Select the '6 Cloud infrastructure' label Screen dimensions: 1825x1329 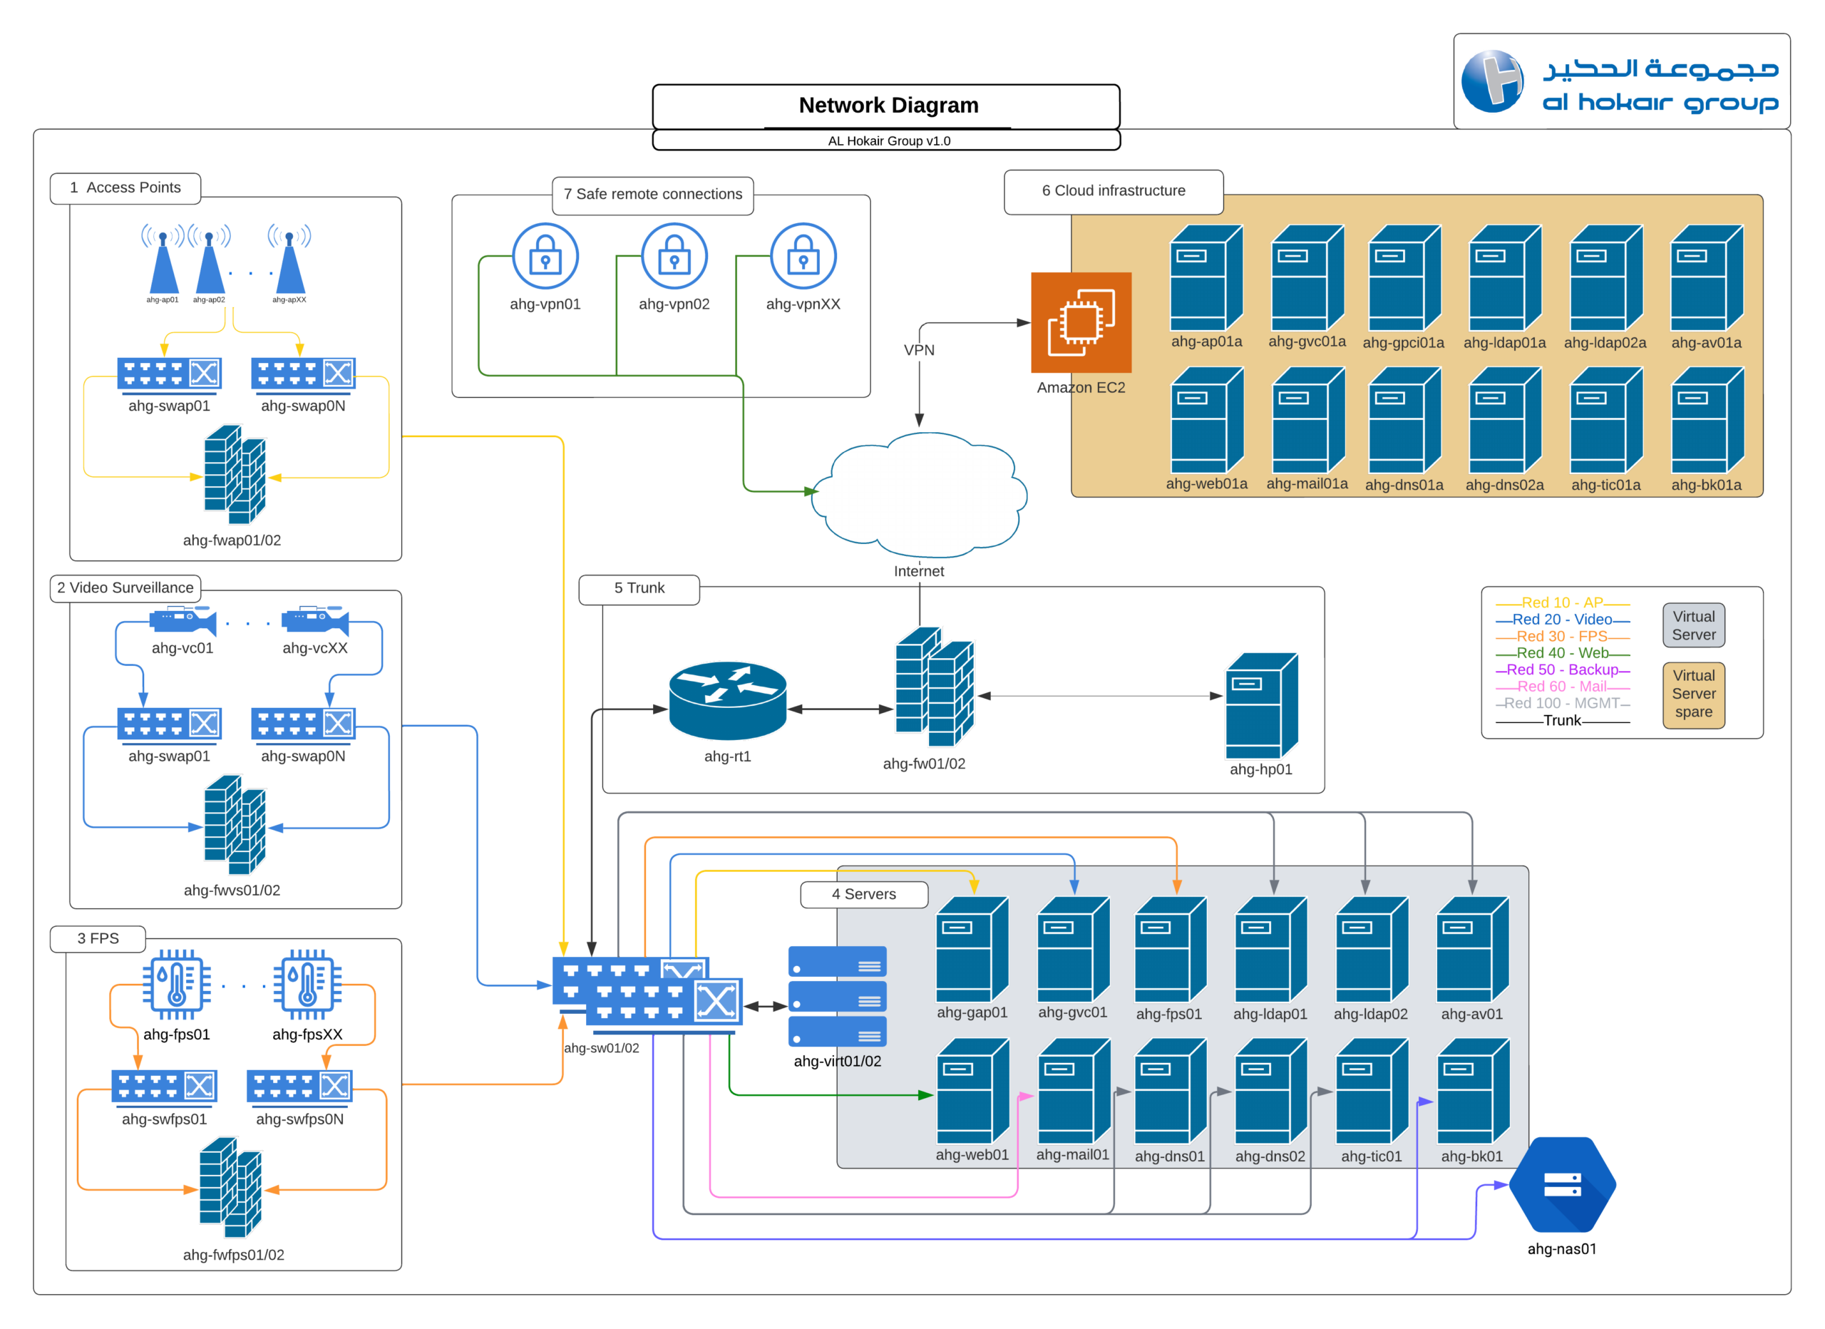click(x=1113, y=191)
